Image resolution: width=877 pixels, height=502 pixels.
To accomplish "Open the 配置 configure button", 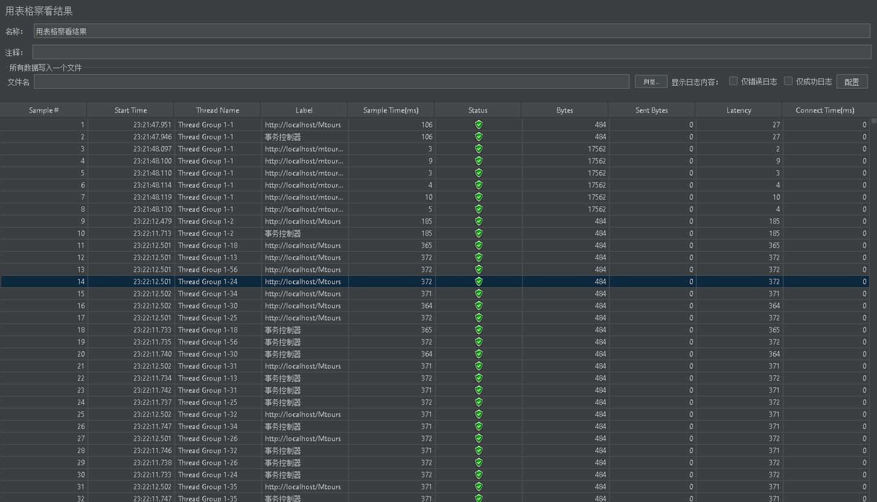I will [852, 81].
